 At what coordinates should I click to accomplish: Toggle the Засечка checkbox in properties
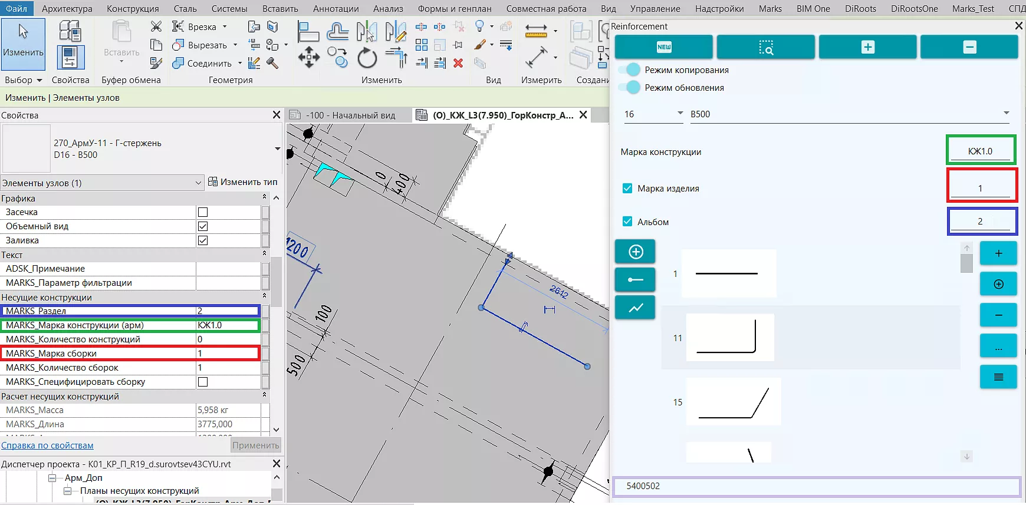[203, 212]
